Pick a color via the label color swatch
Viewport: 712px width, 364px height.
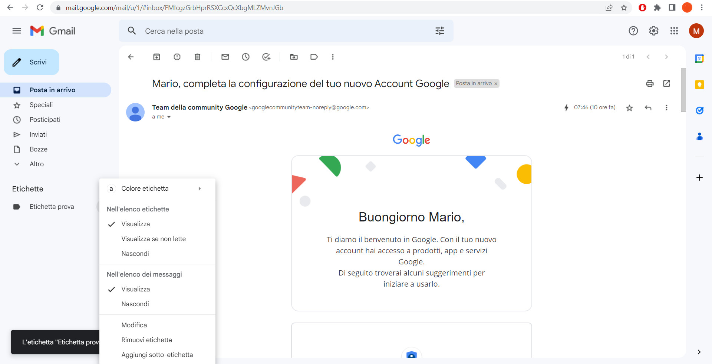click(x=111, y=188)
